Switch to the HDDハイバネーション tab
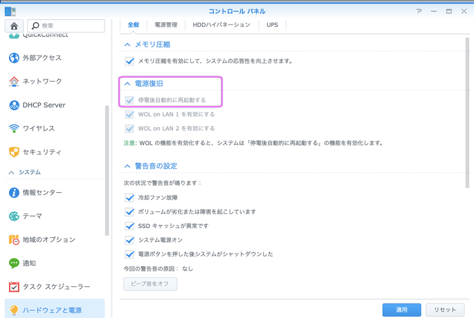Viewport: 474px width, 318px height. point(221,25)
